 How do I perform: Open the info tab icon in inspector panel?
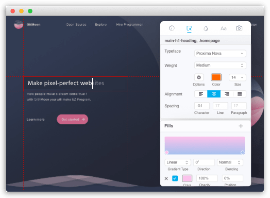click(172, 28)
